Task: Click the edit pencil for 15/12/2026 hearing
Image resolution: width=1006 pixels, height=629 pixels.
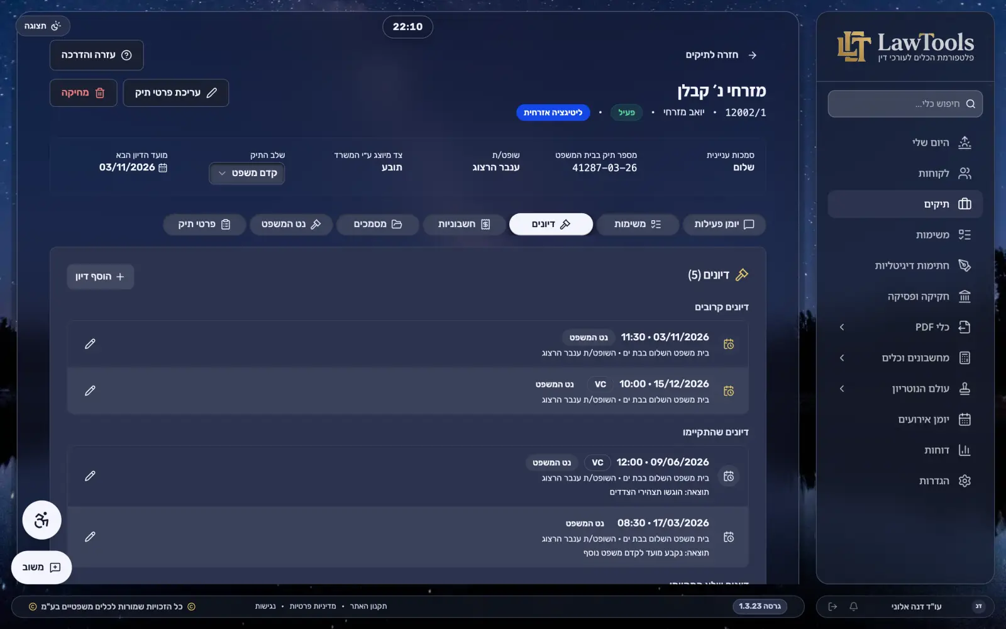Action: pyautogui.click(x=90, y=391)
